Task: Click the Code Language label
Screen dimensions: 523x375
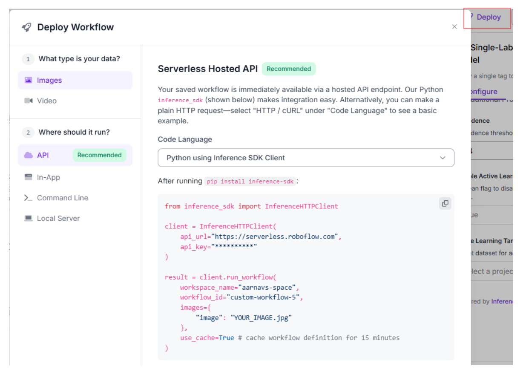Action: 185,139
